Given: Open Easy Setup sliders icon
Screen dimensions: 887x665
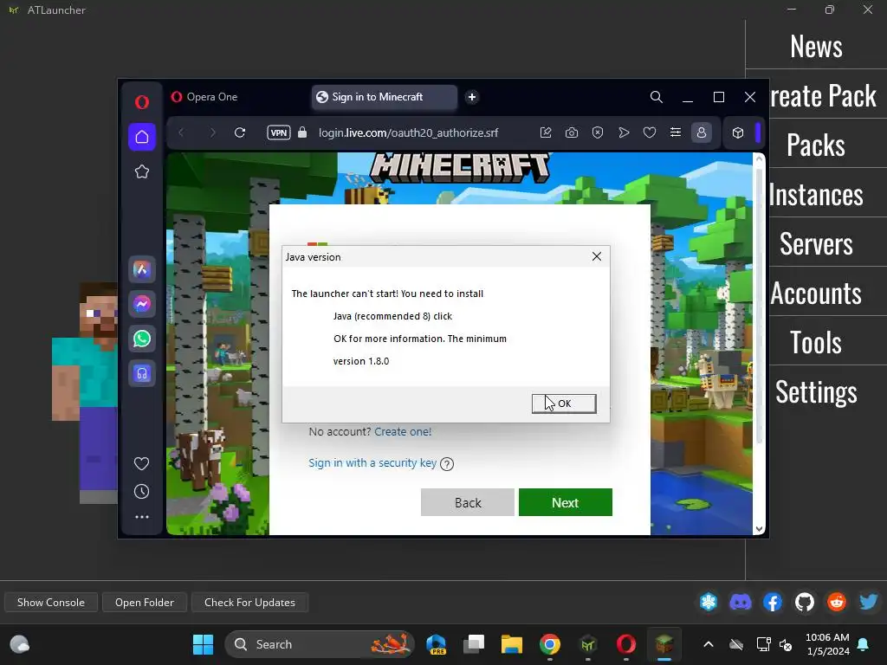Looking at the screenshot, I should click(x=676, y=132).
